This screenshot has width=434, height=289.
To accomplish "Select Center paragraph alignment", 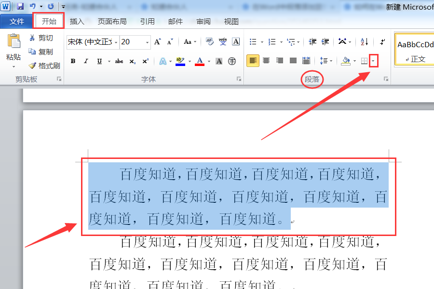I will point(266,61).
